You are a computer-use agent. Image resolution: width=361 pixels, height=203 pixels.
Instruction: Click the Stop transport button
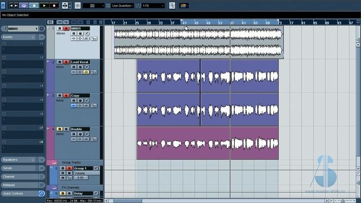click(x=34, y=6)
